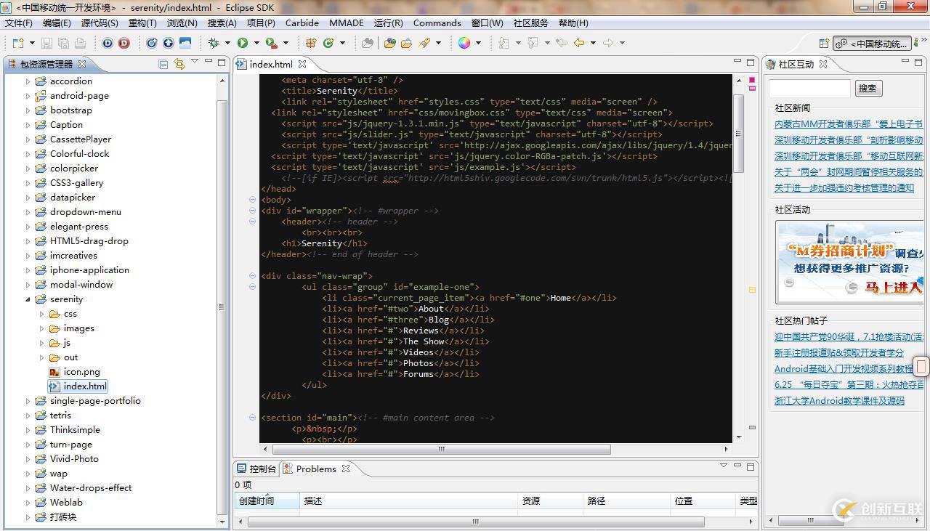Click the Print icon in toolbar
The height and width of the screenshot is (531, 930).
point(81,43)
